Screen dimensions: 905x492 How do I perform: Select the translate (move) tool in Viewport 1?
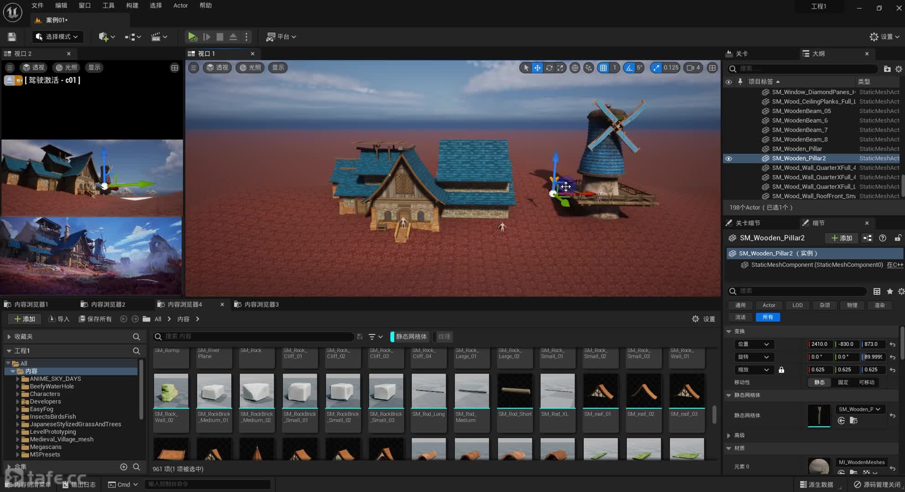click(537, 67)
